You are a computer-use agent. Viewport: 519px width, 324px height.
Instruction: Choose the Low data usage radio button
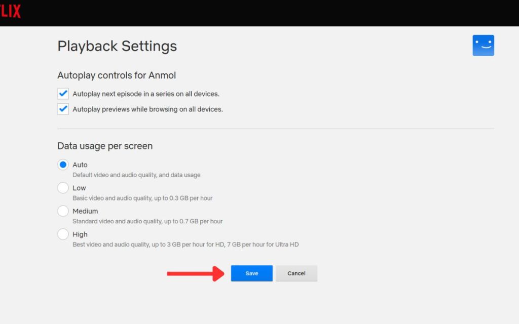pos(63,188)
